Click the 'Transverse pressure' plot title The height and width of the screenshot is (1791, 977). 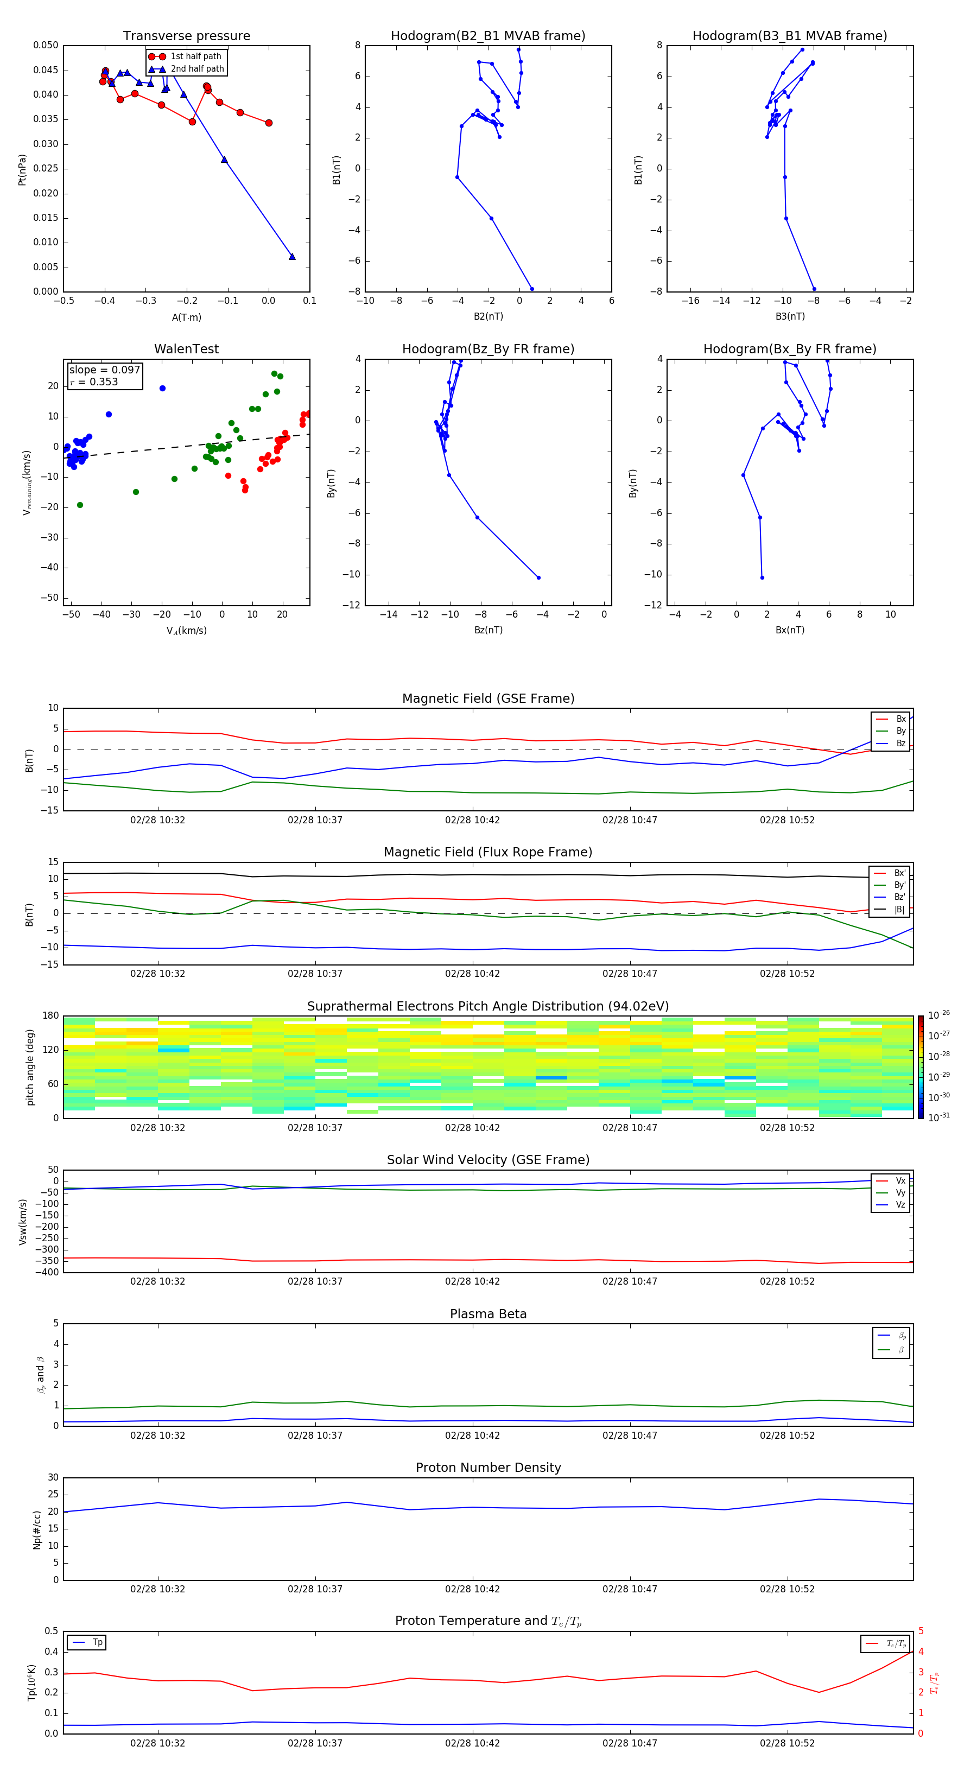coord(186,36)
